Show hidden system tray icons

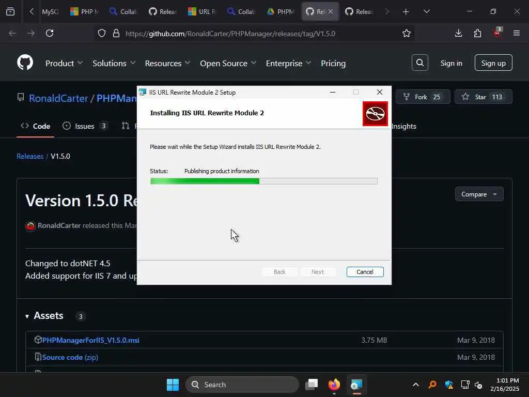(416, 385)
